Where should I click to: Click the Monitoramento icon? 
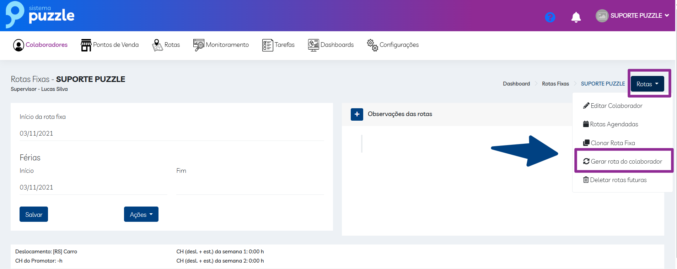click(199, 45)
